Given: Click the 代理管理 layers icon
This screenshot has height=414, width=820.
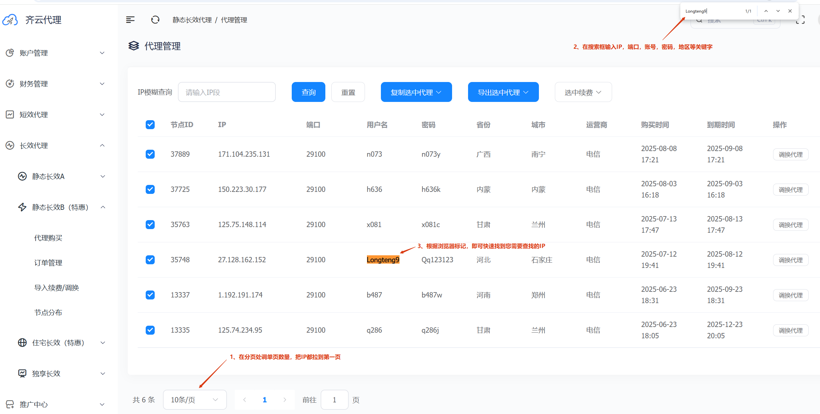Looking at the screenshot, I should [x=134, y=46].
